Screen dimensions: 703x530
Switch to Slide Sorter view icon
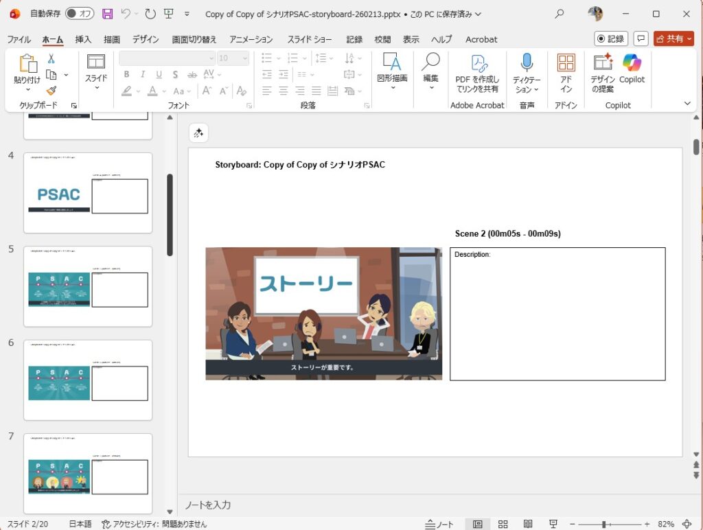[x=503, y=524]
